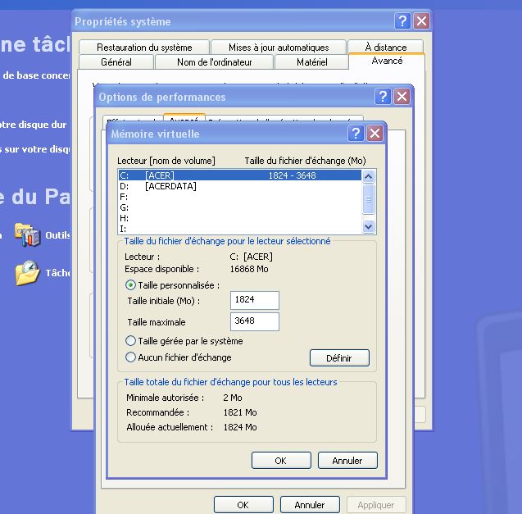The height and width of the screenshot is (514, 522).
Task: Click the Définir button
Action: pyautogui.click(x=339, y=358)
